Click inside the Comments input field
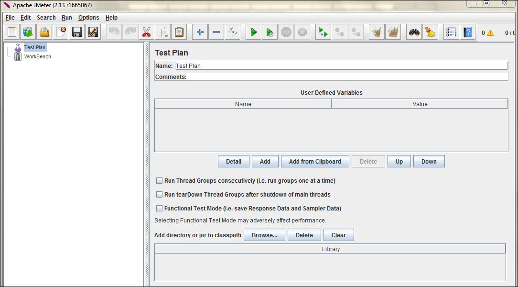The height and width of the screenshot is (287, 518). click(335, 77)
